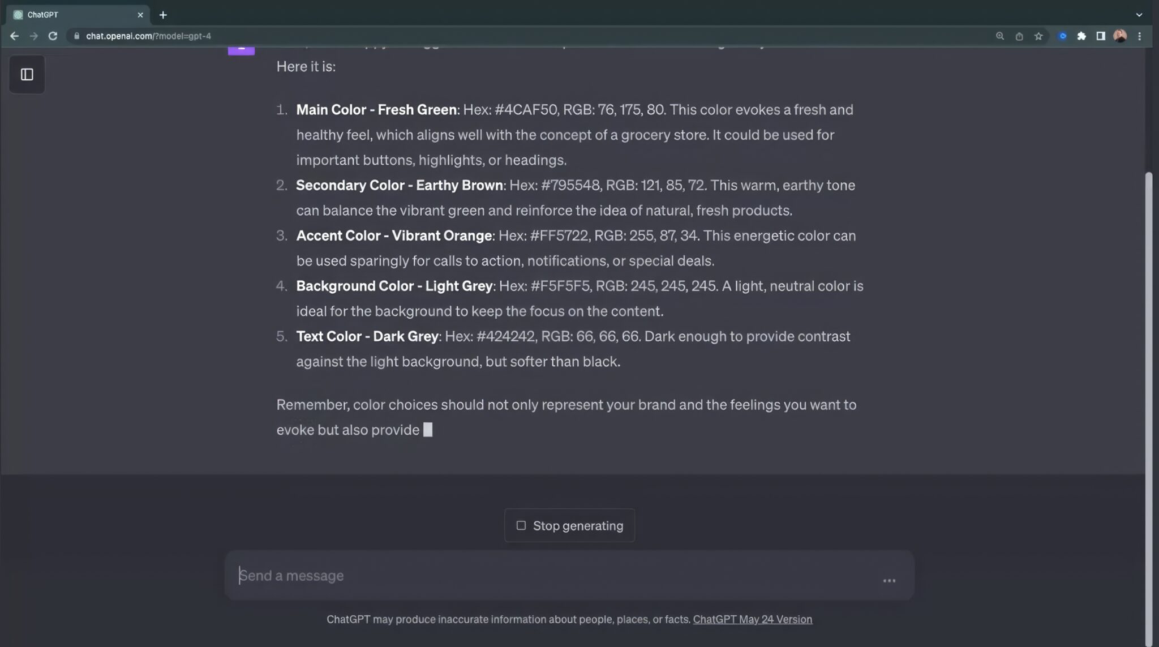Click the magnifier search icon in the toolbar
The image size is (1159, 647).
(x=1000, y=36)
